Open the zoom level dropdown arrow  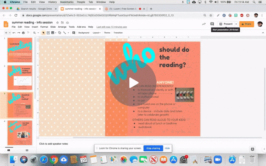(x=38, y=33)
